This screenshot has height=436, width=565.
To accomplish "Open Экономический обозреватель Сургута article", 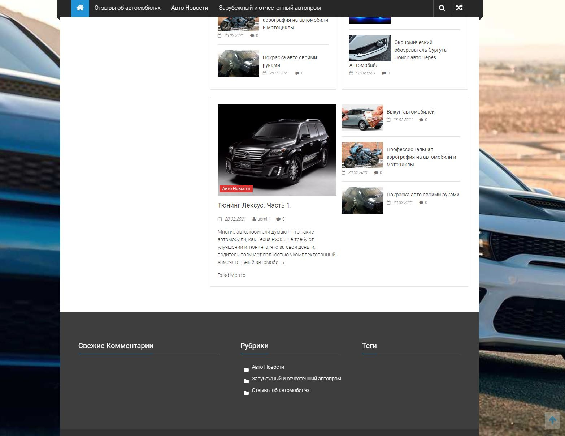I will [x=420, y=50].
